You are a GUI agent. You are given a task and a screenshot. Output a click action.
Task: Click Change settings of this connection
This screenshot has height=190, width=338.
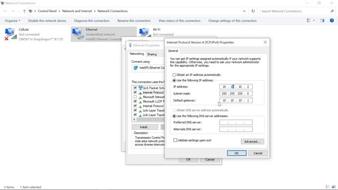232,21
